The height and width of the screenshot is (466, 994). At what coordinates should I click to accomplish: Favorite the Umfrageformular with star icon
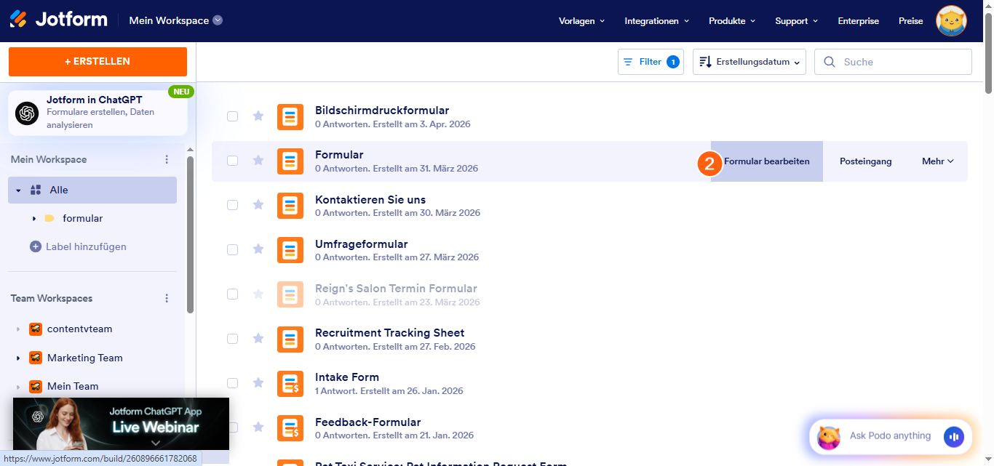click(x=258, y=249)
